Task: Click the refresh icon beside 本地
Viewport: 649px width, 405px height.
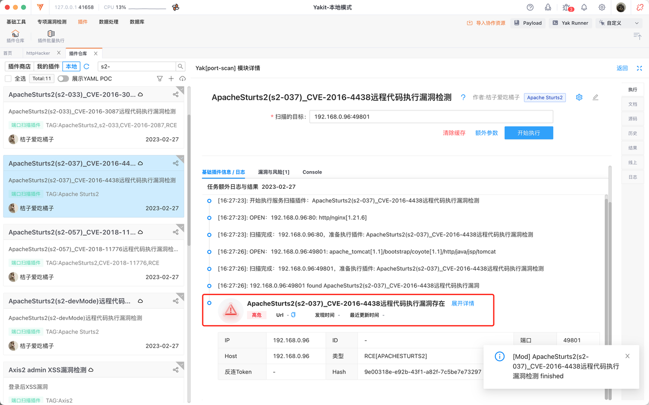Action: (87, 66)
